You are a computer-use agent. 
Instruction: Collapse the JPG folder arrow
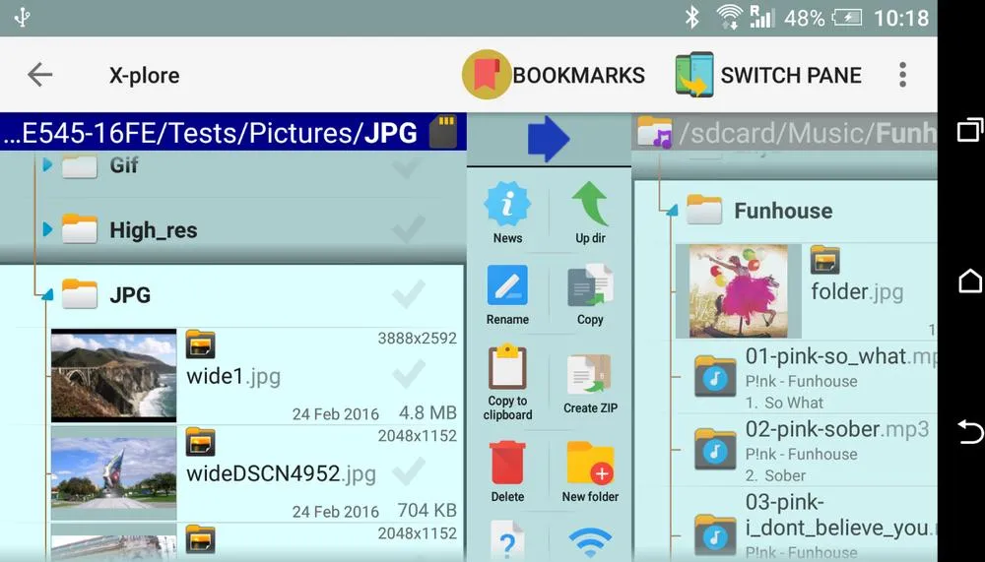(x=47, y=294)
